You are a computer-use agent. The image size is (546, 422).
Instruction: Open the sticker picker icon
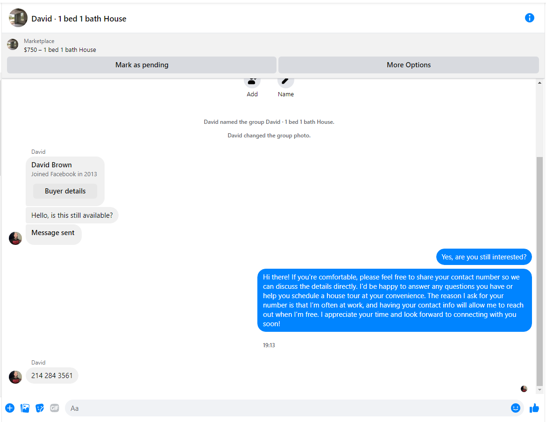[40, 408]
